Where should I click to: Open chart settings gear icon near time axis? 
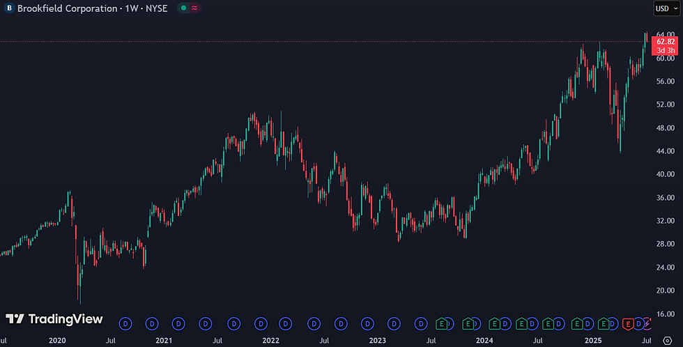pos(668,341)
